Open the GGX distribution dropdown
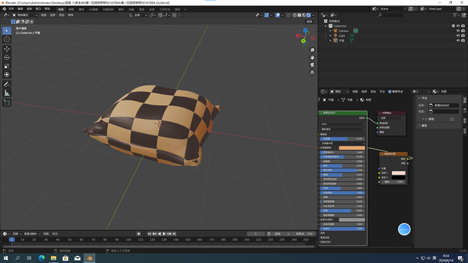Screen dimensions: 468x263 coord(342,124)
